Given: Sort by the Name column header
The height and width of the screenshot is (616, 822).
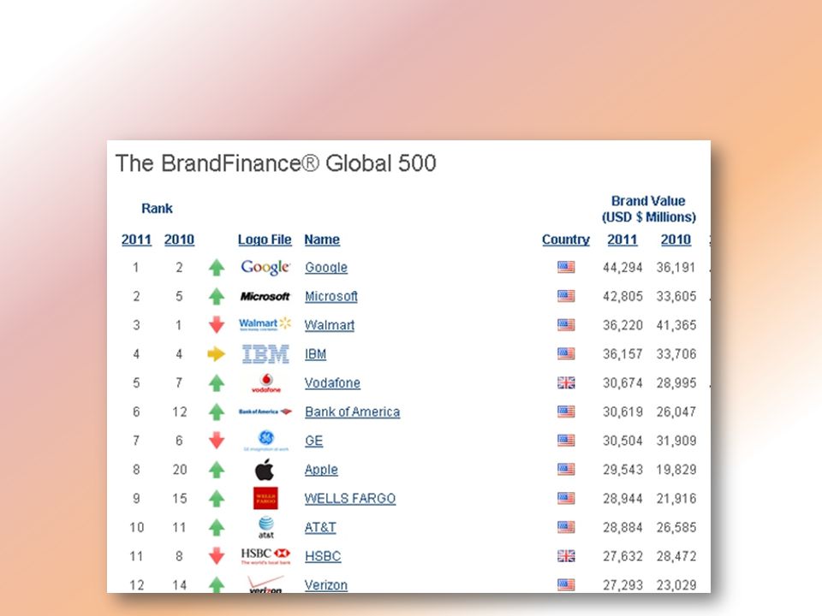Looking at the screenshot, I should [x=322, y=240].
